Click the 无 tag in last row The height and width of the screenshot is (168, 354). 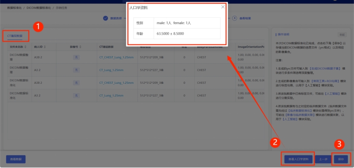point(76,96)
